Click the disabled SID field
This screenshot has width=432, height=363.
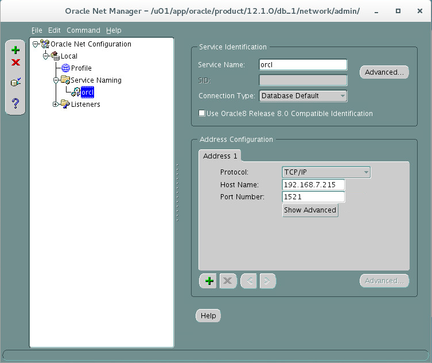coord(303,80)
